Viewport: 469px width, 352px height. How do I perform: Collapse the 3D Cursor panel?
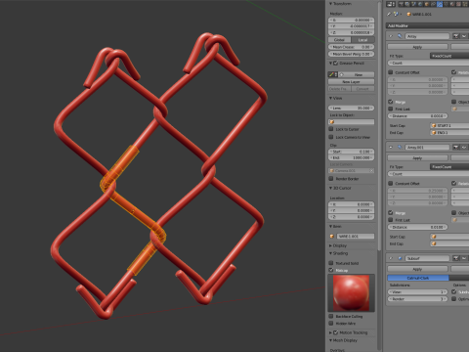331,188
